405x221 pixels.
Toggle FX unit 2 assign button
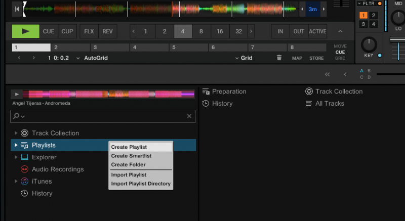point(374,16)
